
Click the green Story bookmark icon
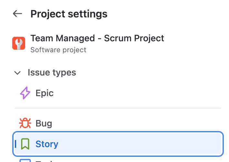tap(25, 144)
